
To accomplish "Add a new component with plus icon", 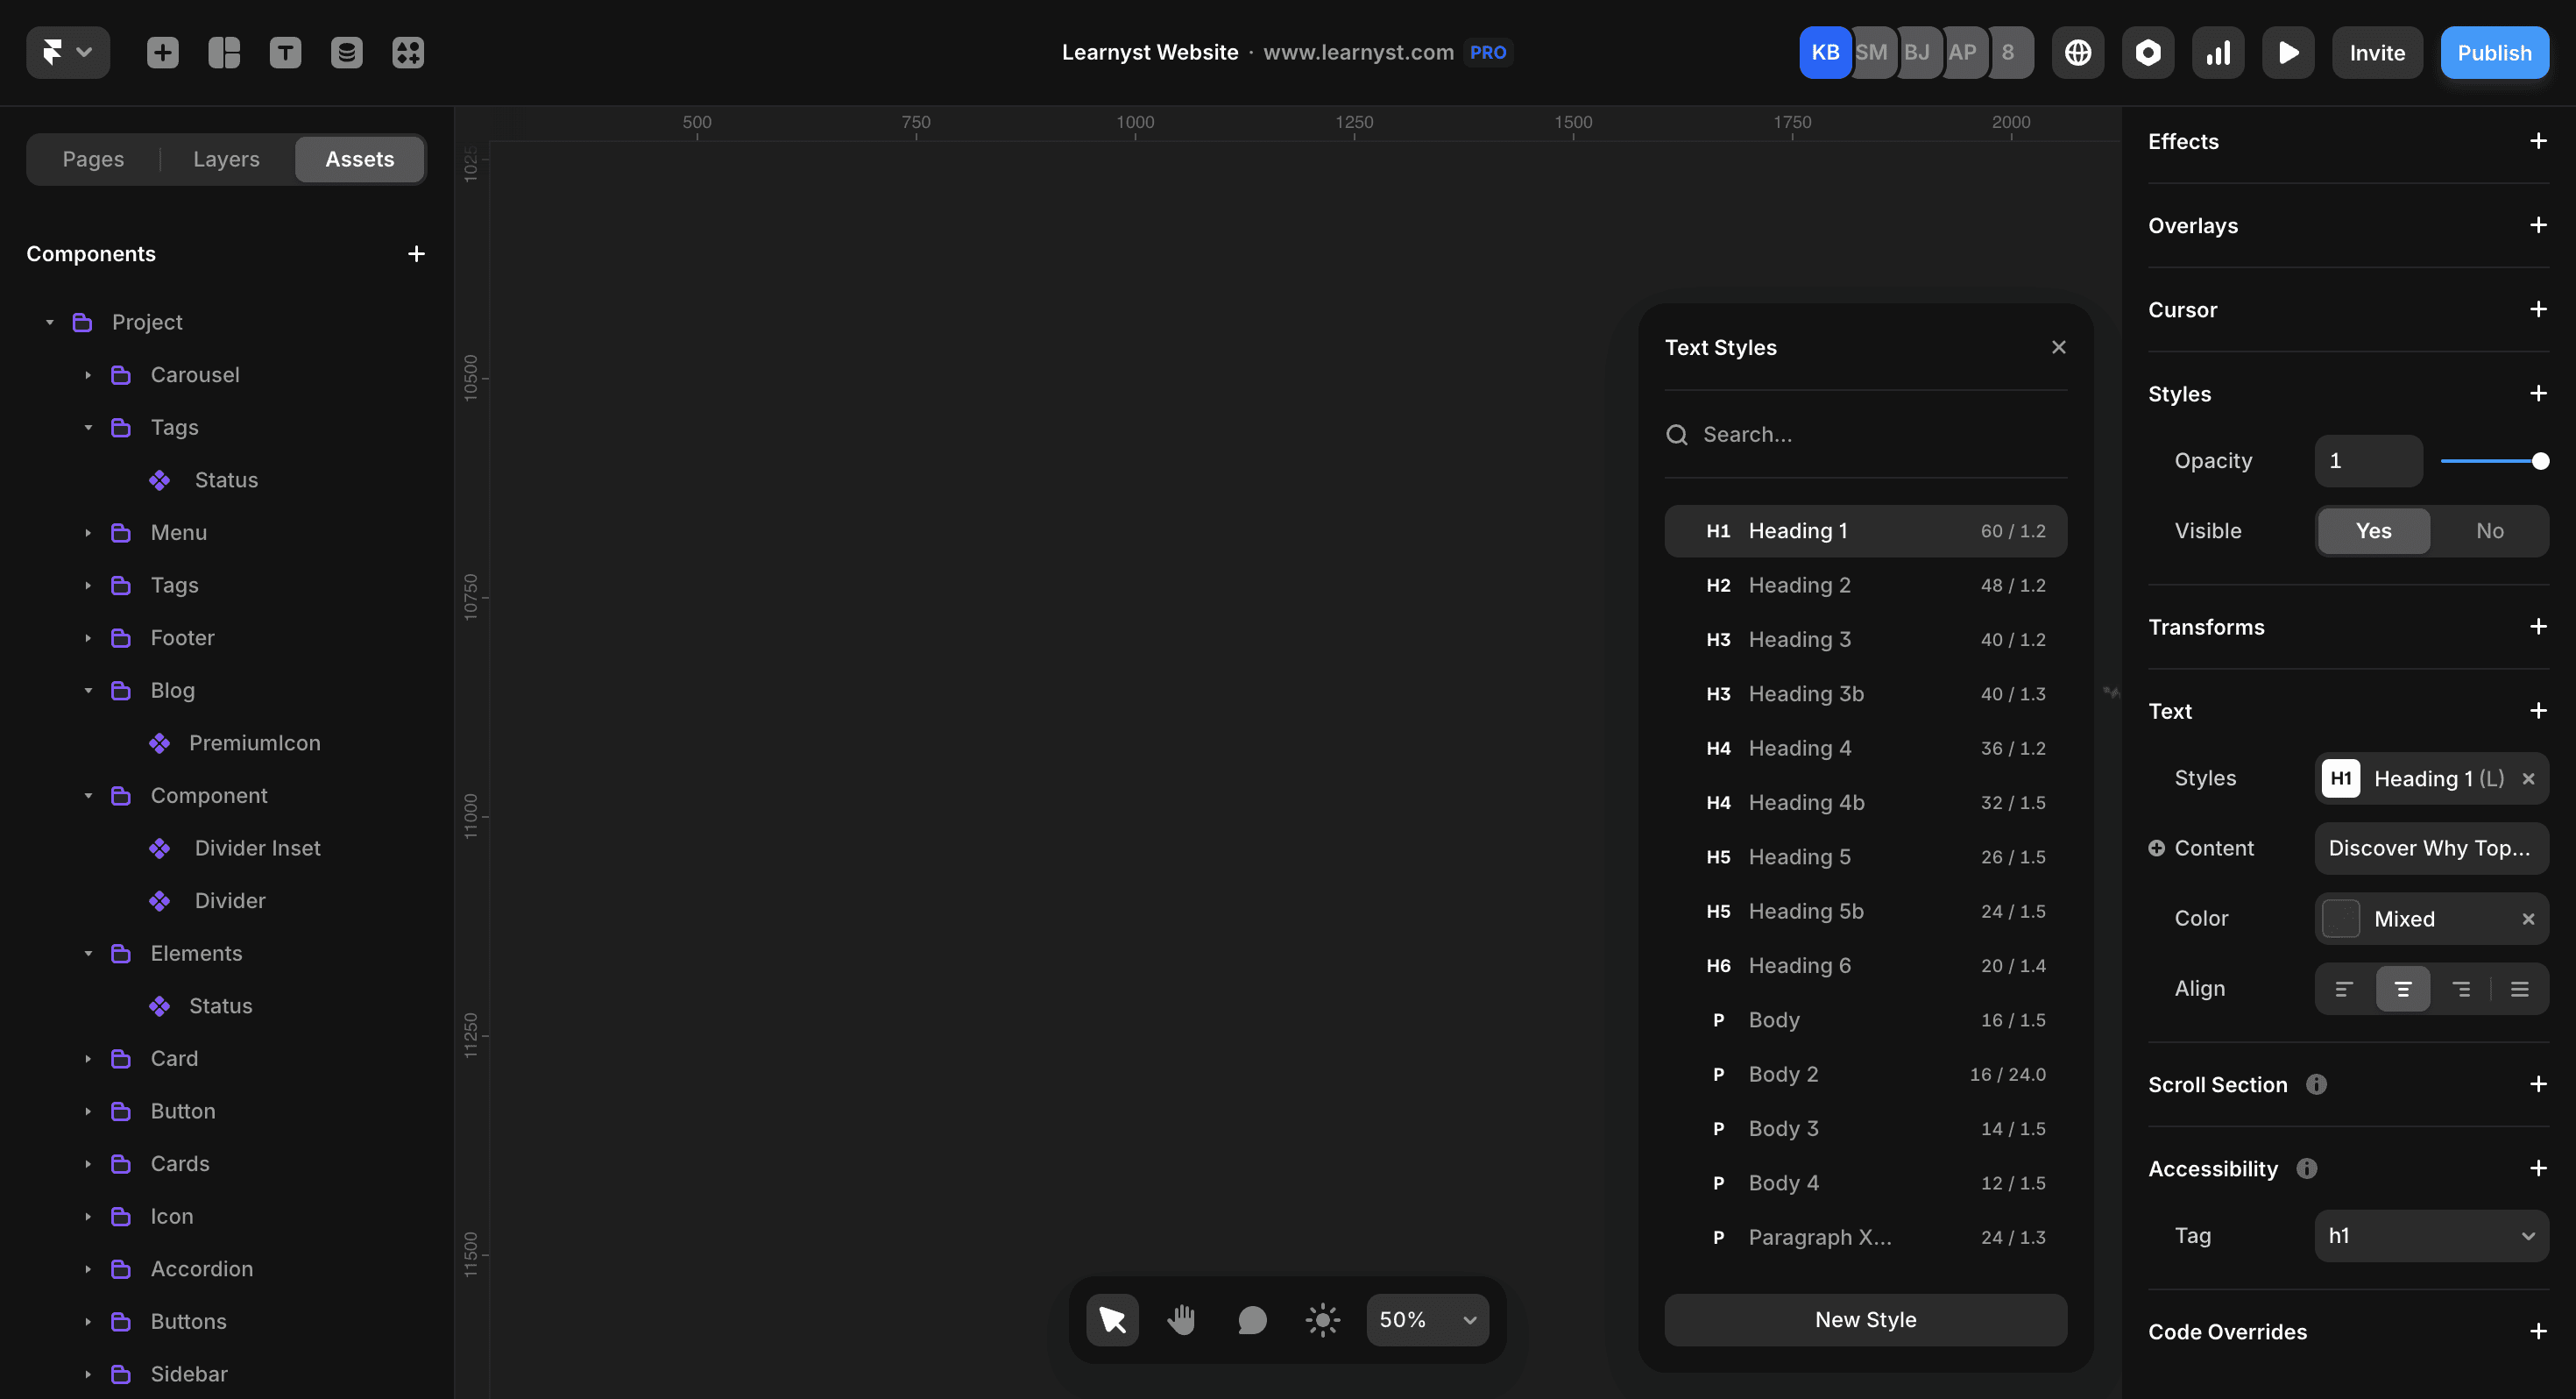I will 416,254.
